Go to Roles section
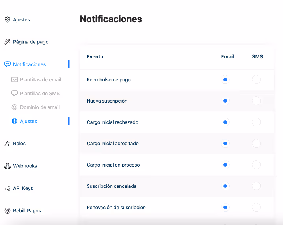 (19, 144)
